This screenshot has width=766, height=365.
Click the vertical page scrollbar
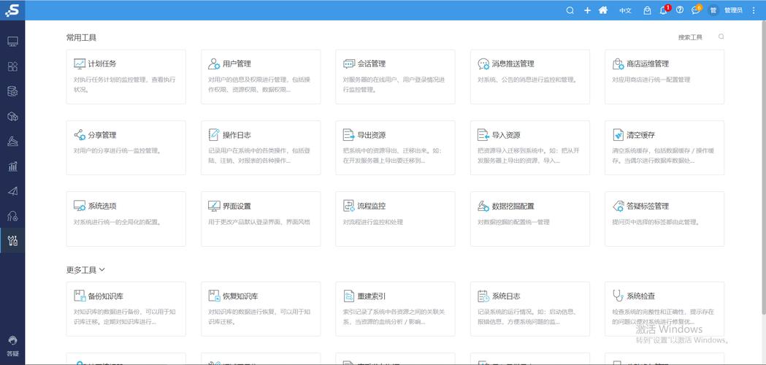click(764, 167)
